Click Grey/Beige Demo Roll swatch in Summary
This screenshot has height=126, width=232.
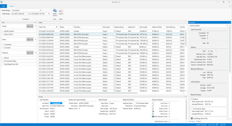(x=192, y=118)
